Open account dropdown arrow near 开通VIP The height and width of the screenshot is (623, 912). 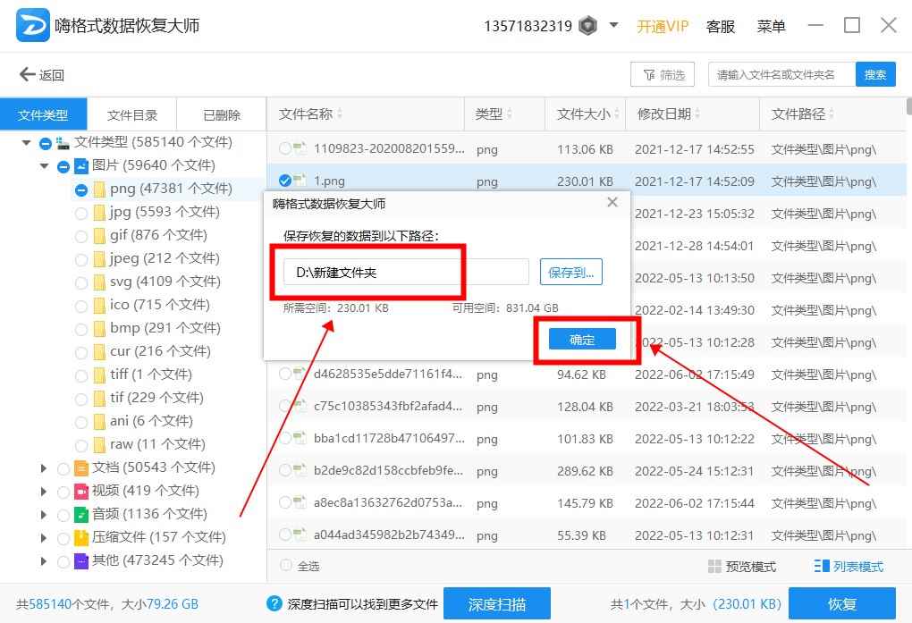coord(613,25)
